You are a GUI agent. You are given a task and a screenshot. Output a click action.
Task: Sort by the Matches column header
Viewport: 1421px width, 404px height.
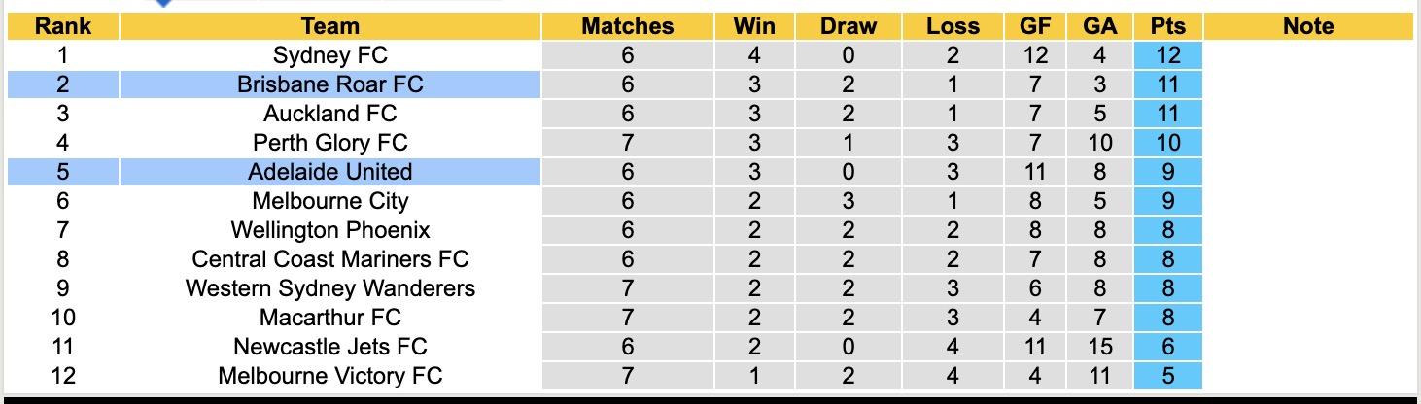(627, 26)
